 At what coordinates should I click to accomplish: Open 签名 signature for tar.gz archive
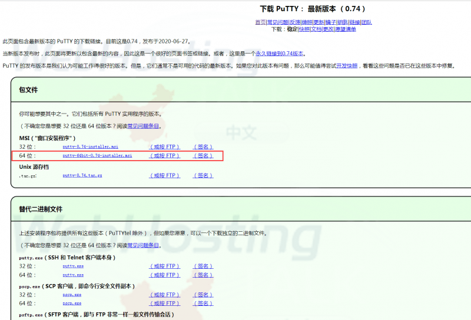point(203,175)
